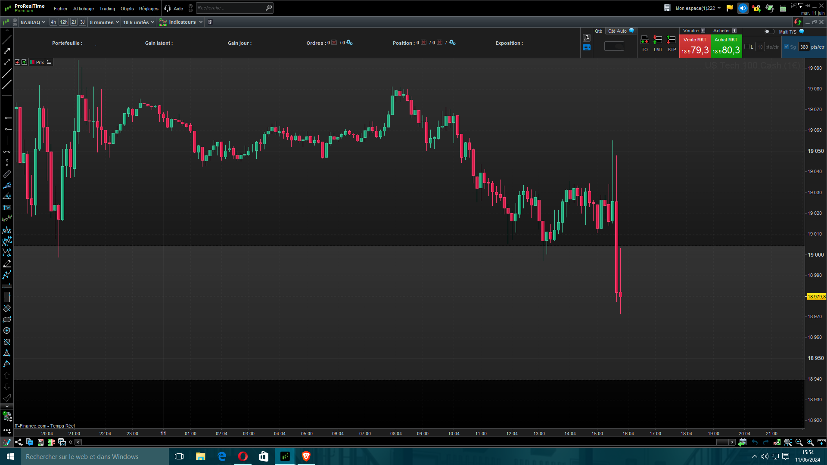
Task: Expand the 8 minutes timeframe dropdown
Action: (x=104, y=22)
